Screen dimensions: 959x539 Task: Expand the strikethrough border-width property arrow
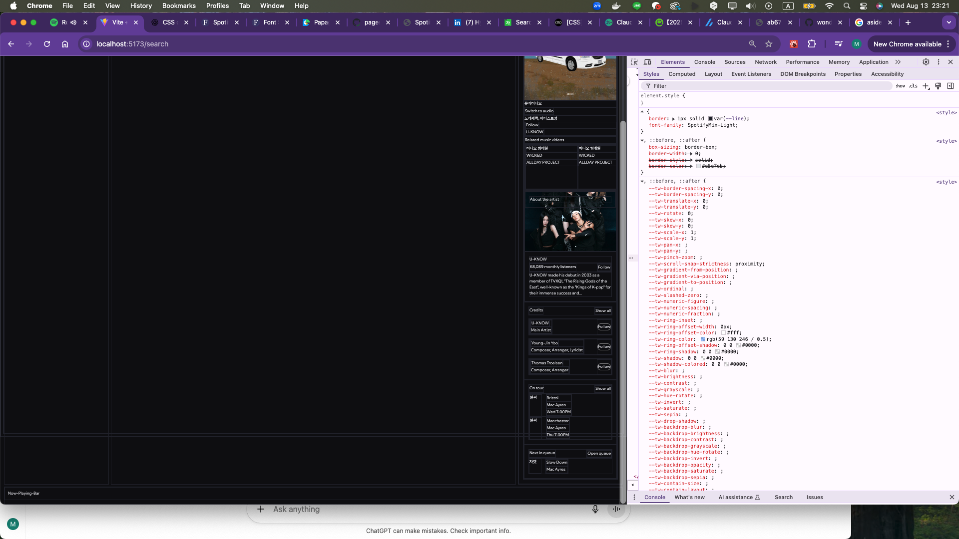[x=691, y=154]
